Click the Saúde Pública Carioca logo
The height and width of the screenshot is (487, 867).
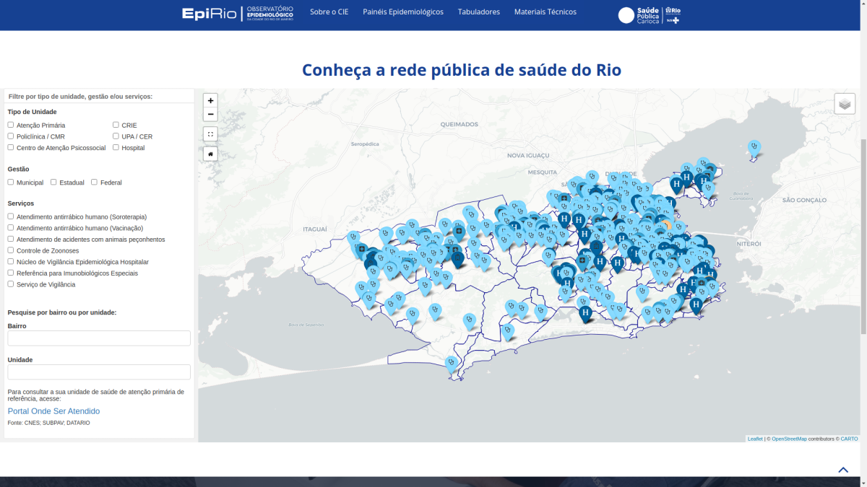tap(649, 15)
